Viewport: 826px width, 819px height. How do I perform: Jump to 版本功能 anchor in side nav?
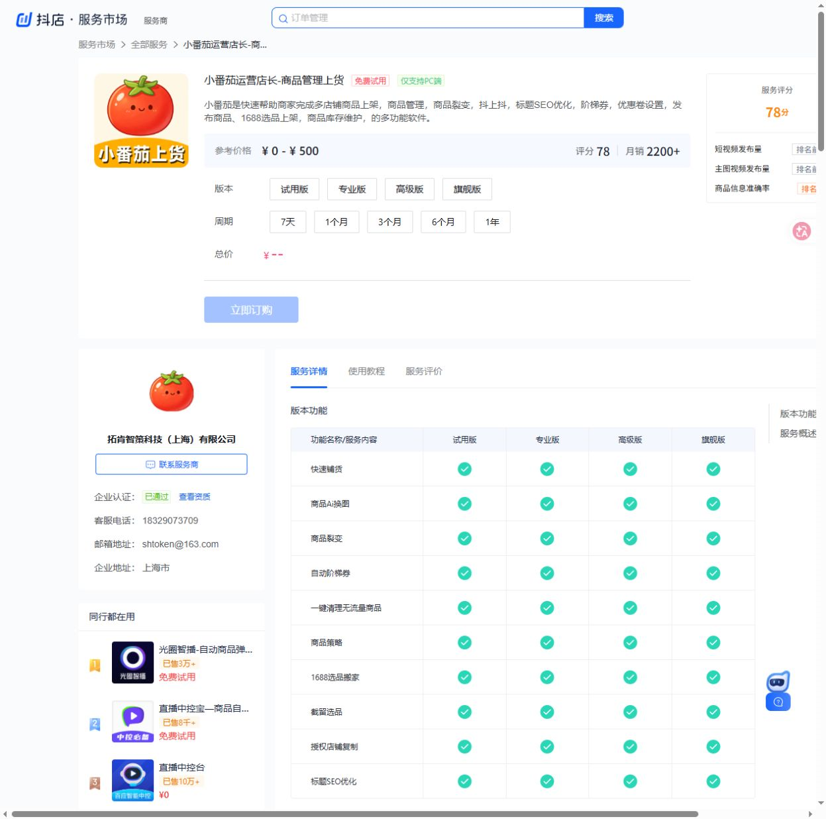click(798, 413)
